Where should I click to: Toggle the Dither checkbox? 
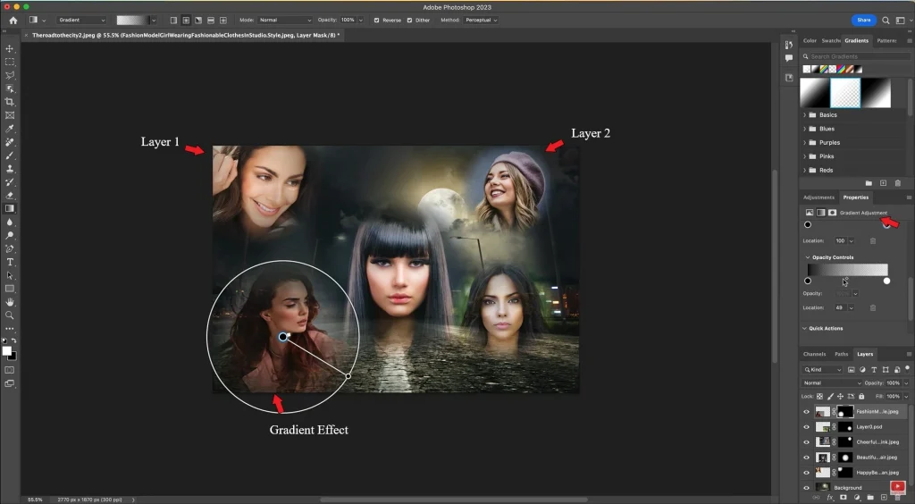[409, 20]
